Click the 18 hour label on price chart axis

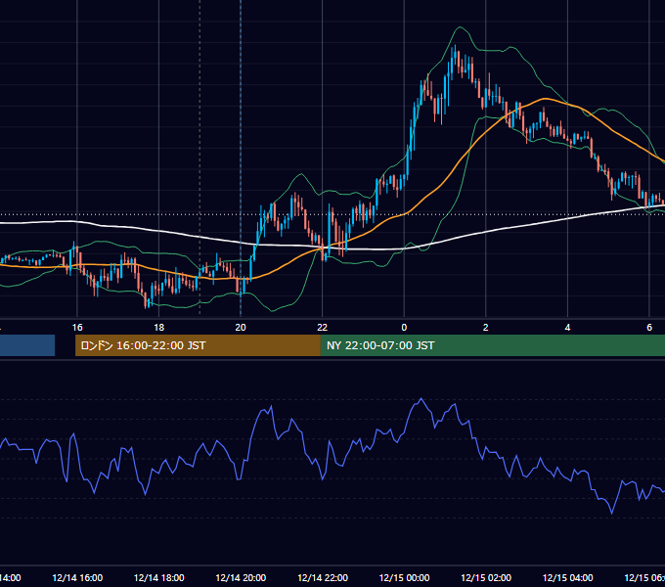158,328
